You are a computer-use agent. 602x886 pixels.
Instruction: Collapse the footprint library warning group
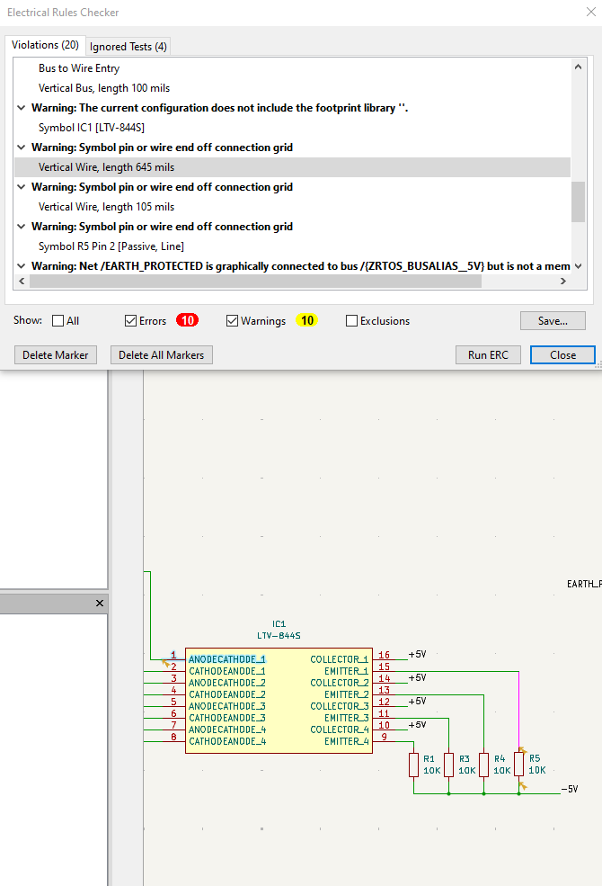[x=22, y=108]
